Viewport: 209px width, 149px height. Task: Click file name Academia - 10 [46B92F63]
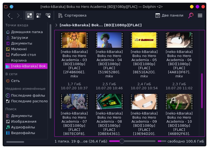click(179, 123)
